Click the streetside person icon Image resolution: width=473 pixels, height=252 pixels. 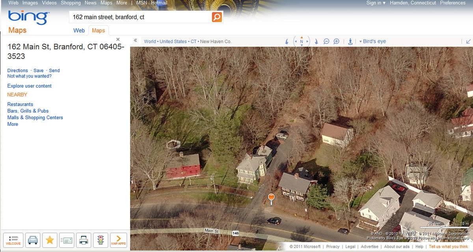click(350, 41)
